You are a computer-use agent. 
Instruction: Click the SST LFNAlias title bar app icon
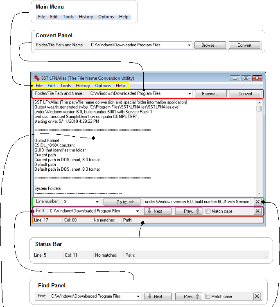[x=36, y=78]
